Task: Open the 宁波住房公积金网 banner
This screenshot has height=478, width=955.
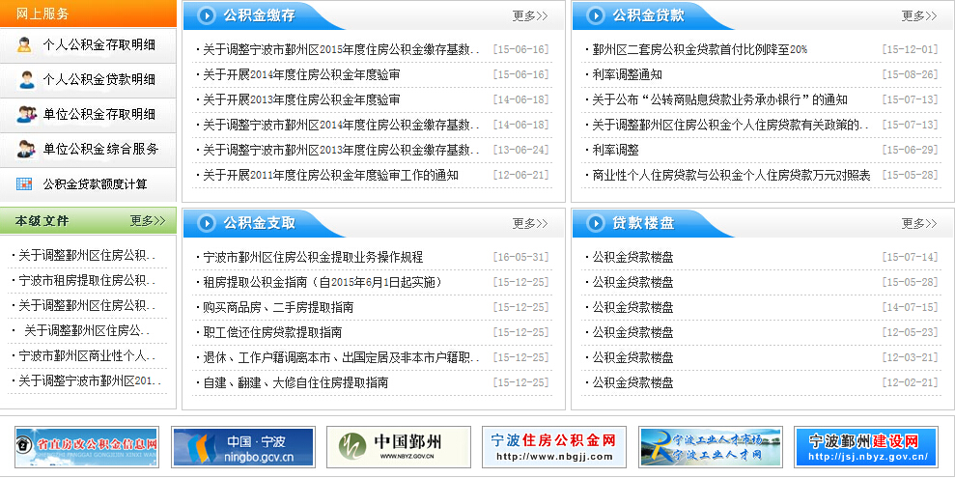Action: pyautogui.click(x=554, y=447)
